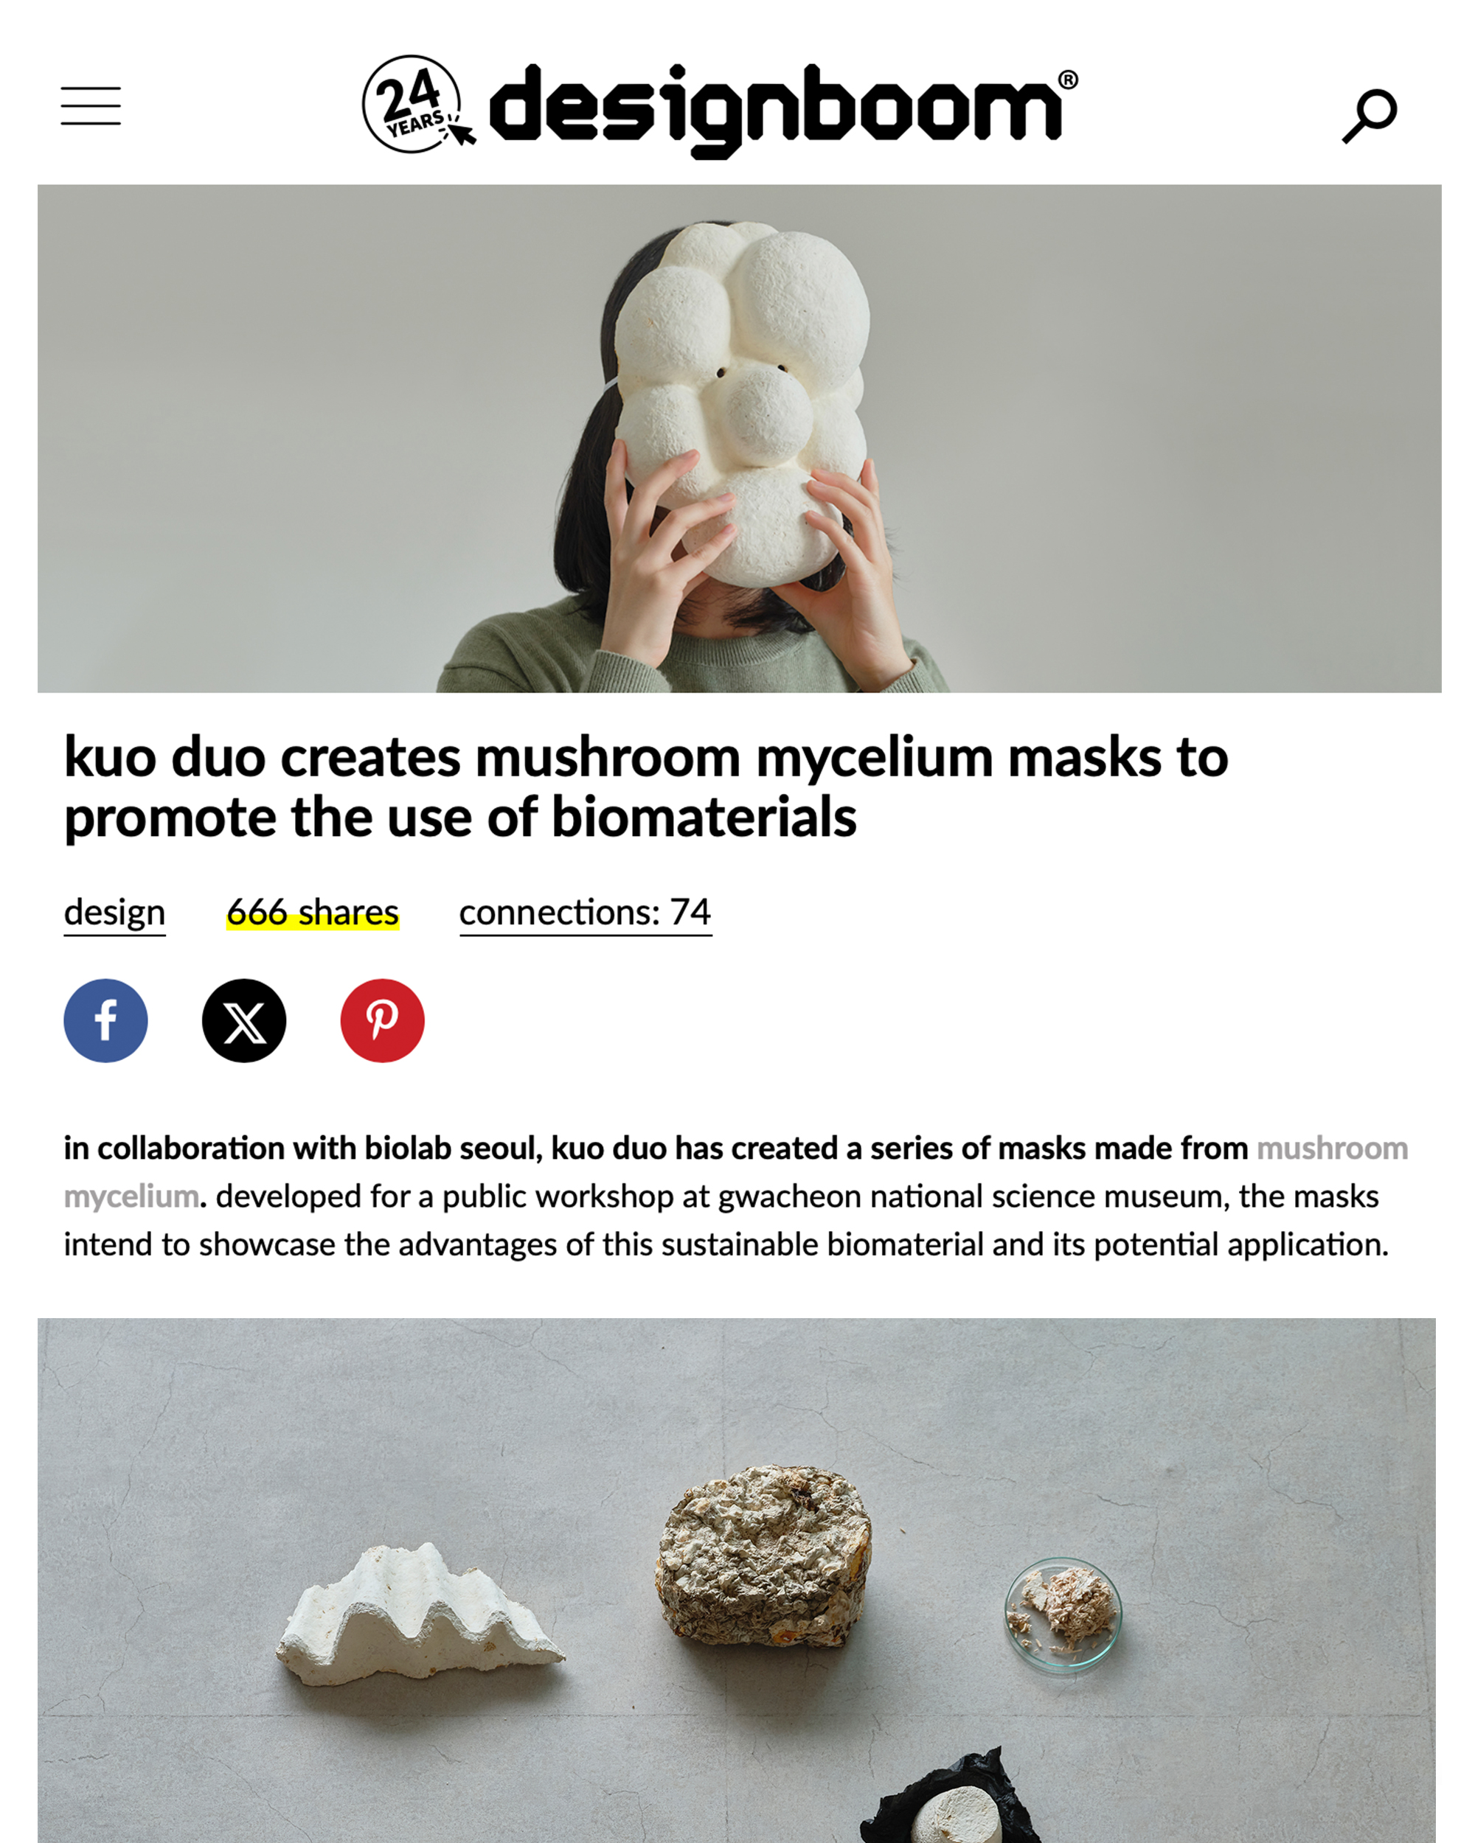The image size is (1475, 1843).
Task: Open the hero photo of the mycelium mask
Action: coord(739,439)
